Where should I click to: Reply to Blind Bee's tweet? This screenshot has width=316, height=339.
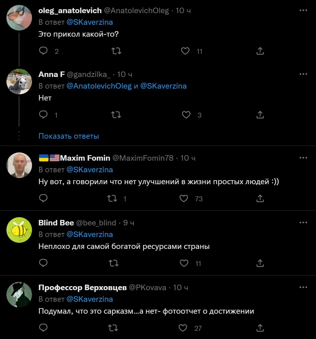click(43, 263)
